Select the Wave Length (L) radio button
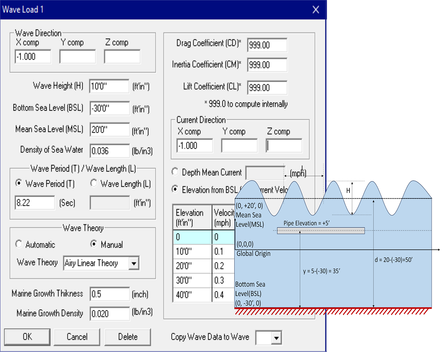Image resolution: width=442 pixels, height=352 pixels. 94,184
